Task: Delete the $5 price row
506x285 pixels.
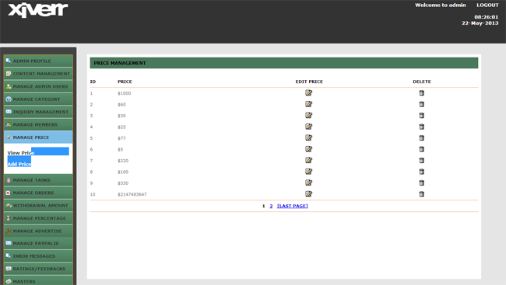Action: pyautogui.click(x=421, y=149)
